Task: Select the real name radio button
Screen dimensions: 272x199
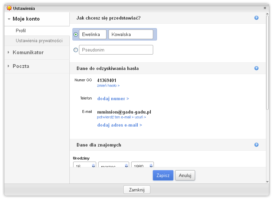Action: tap(76, 34)
